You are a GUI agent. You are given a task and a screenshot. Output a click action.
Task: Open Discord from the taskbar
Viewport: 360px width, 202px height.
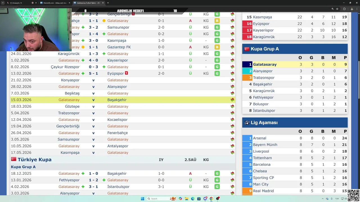pyautogui.click(x=205, y=199)
